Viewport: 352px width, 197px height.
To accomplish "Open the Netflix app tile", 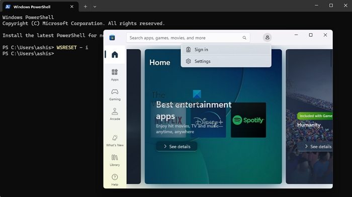I will [168, 120].
